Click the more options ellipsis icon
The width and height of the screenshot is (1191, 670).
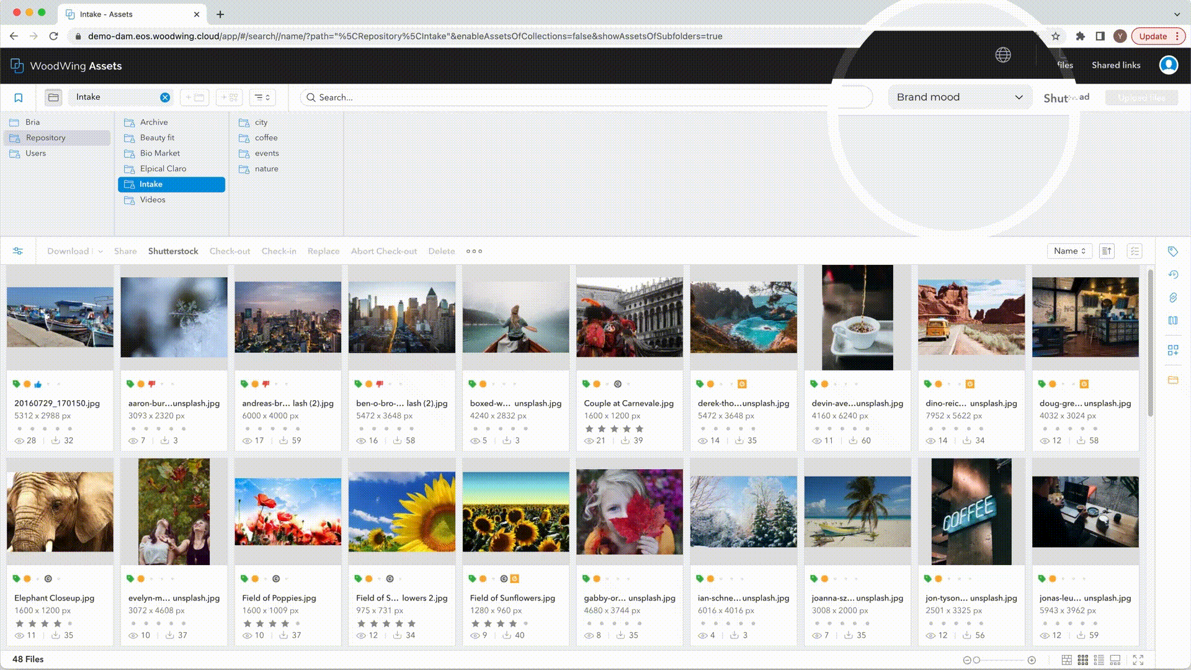474,251
